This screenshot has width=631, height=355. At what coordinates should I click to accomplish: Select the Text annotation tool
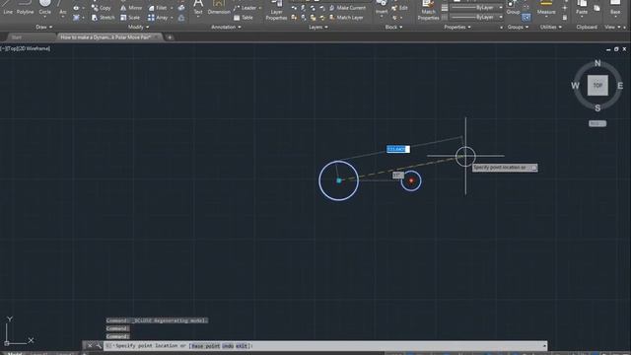(198, 8)
